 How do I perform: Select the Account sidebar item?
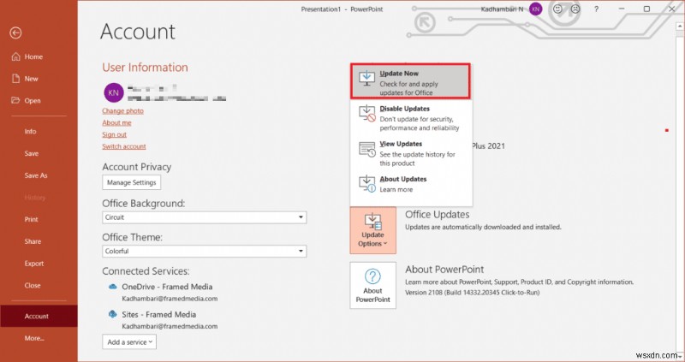[x=39, y=316]
